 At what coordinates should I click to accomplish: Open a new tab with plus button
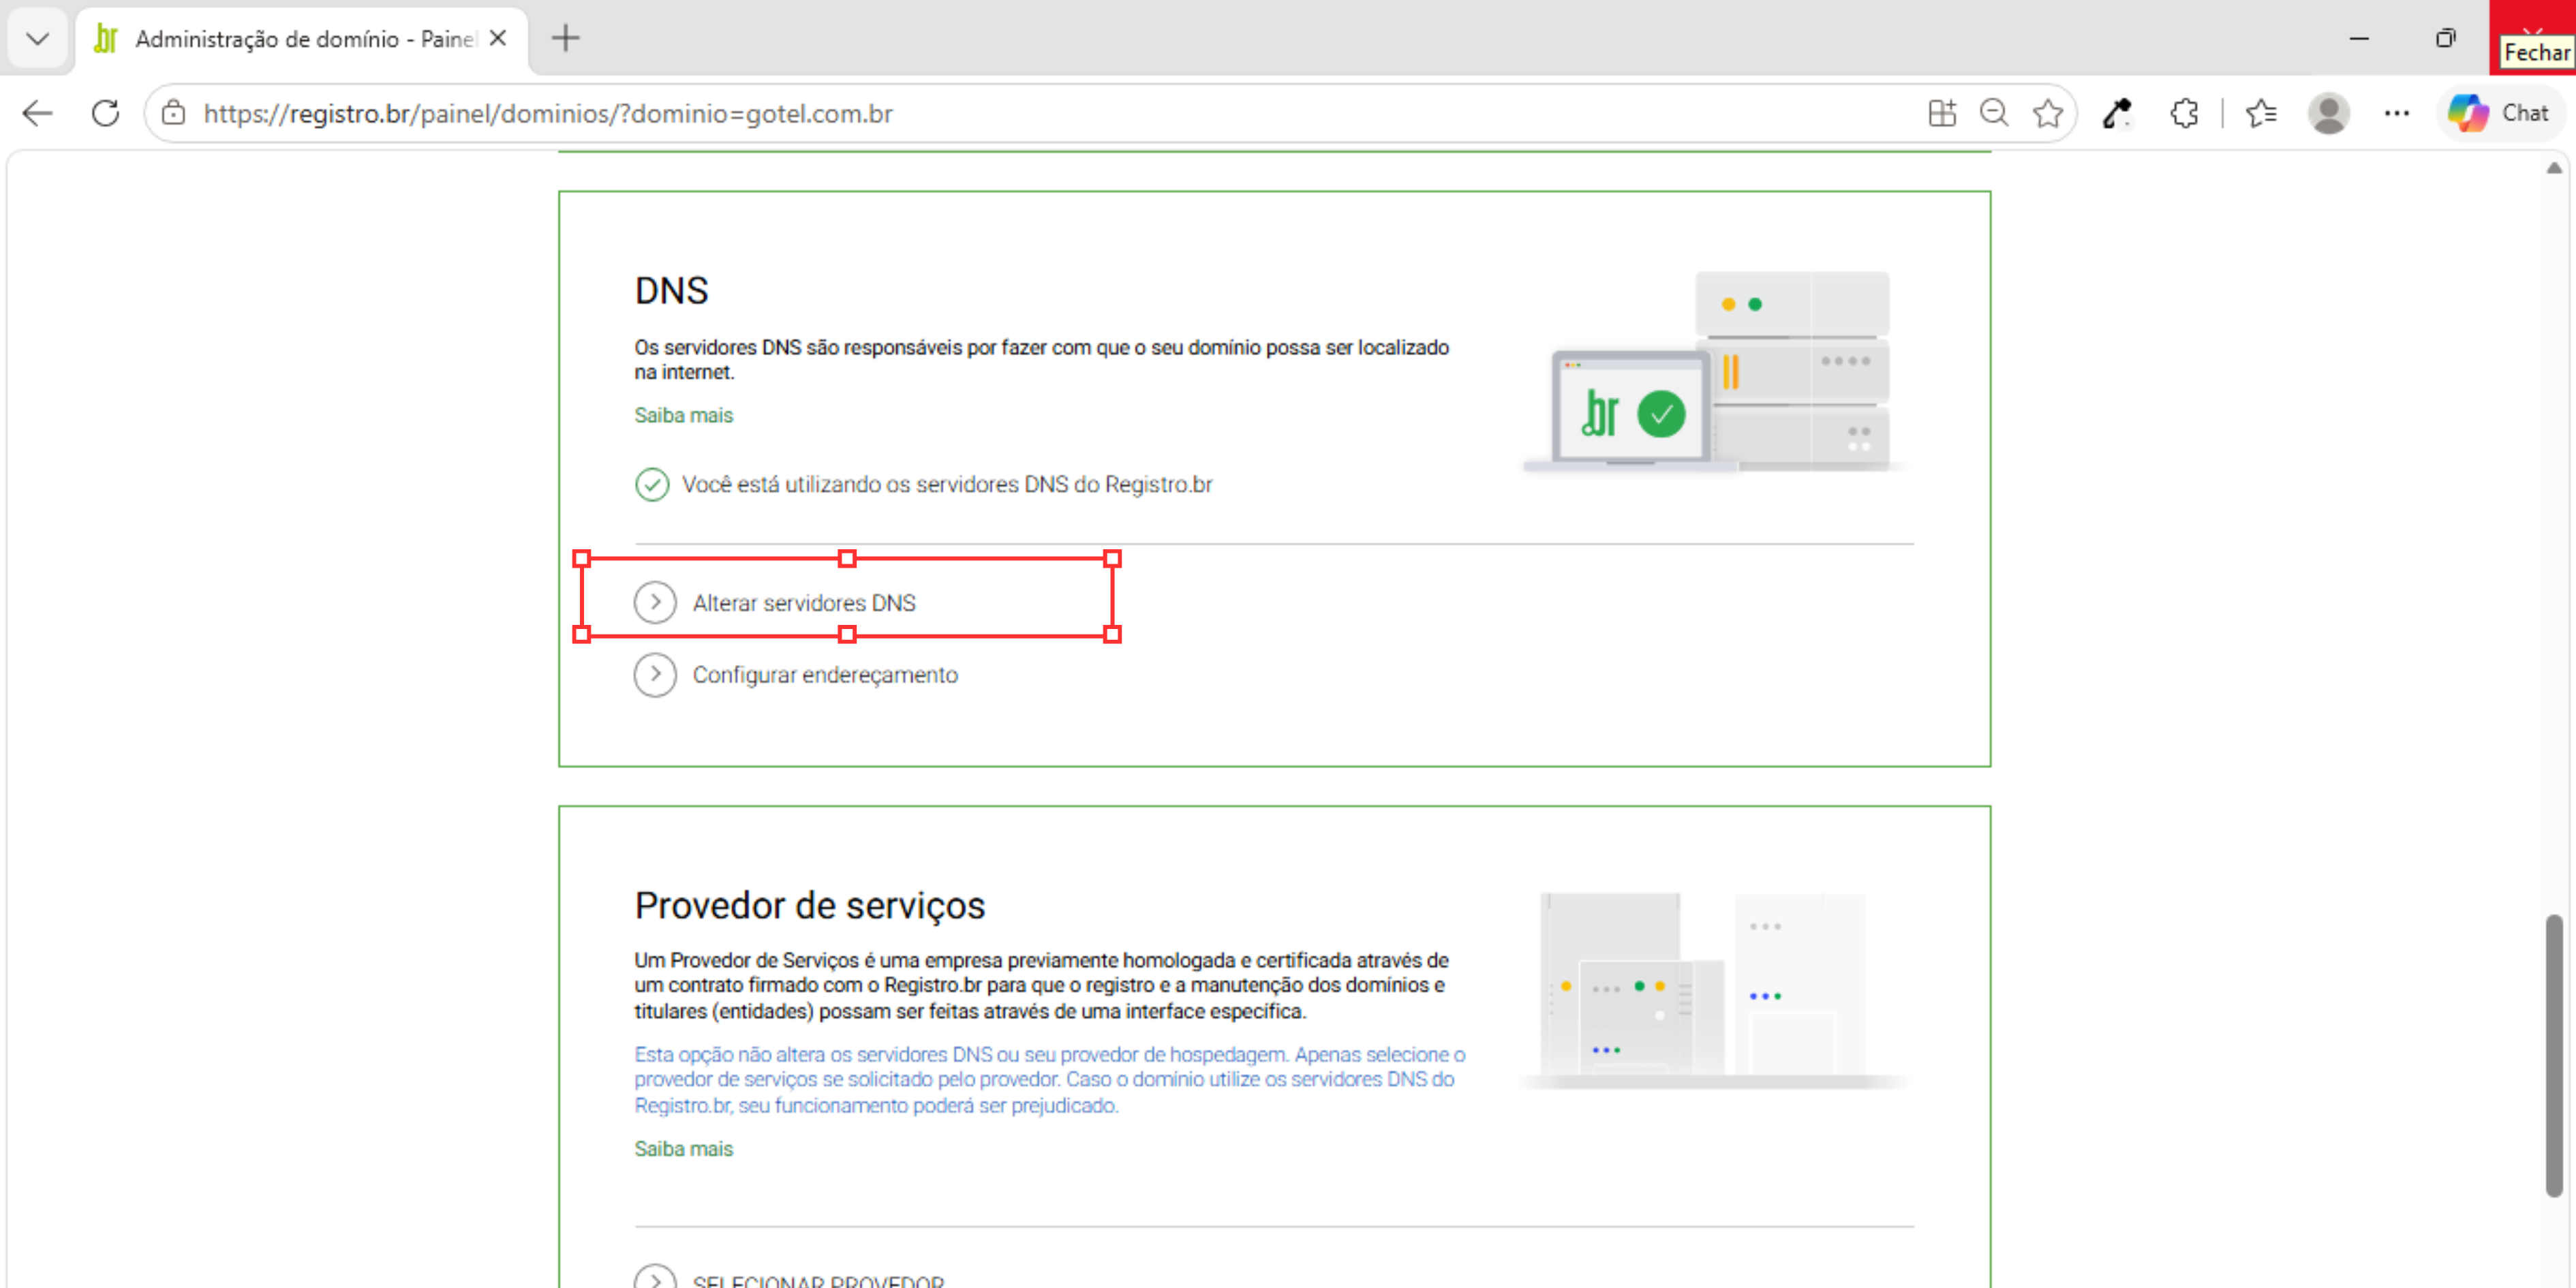(566, 38)
